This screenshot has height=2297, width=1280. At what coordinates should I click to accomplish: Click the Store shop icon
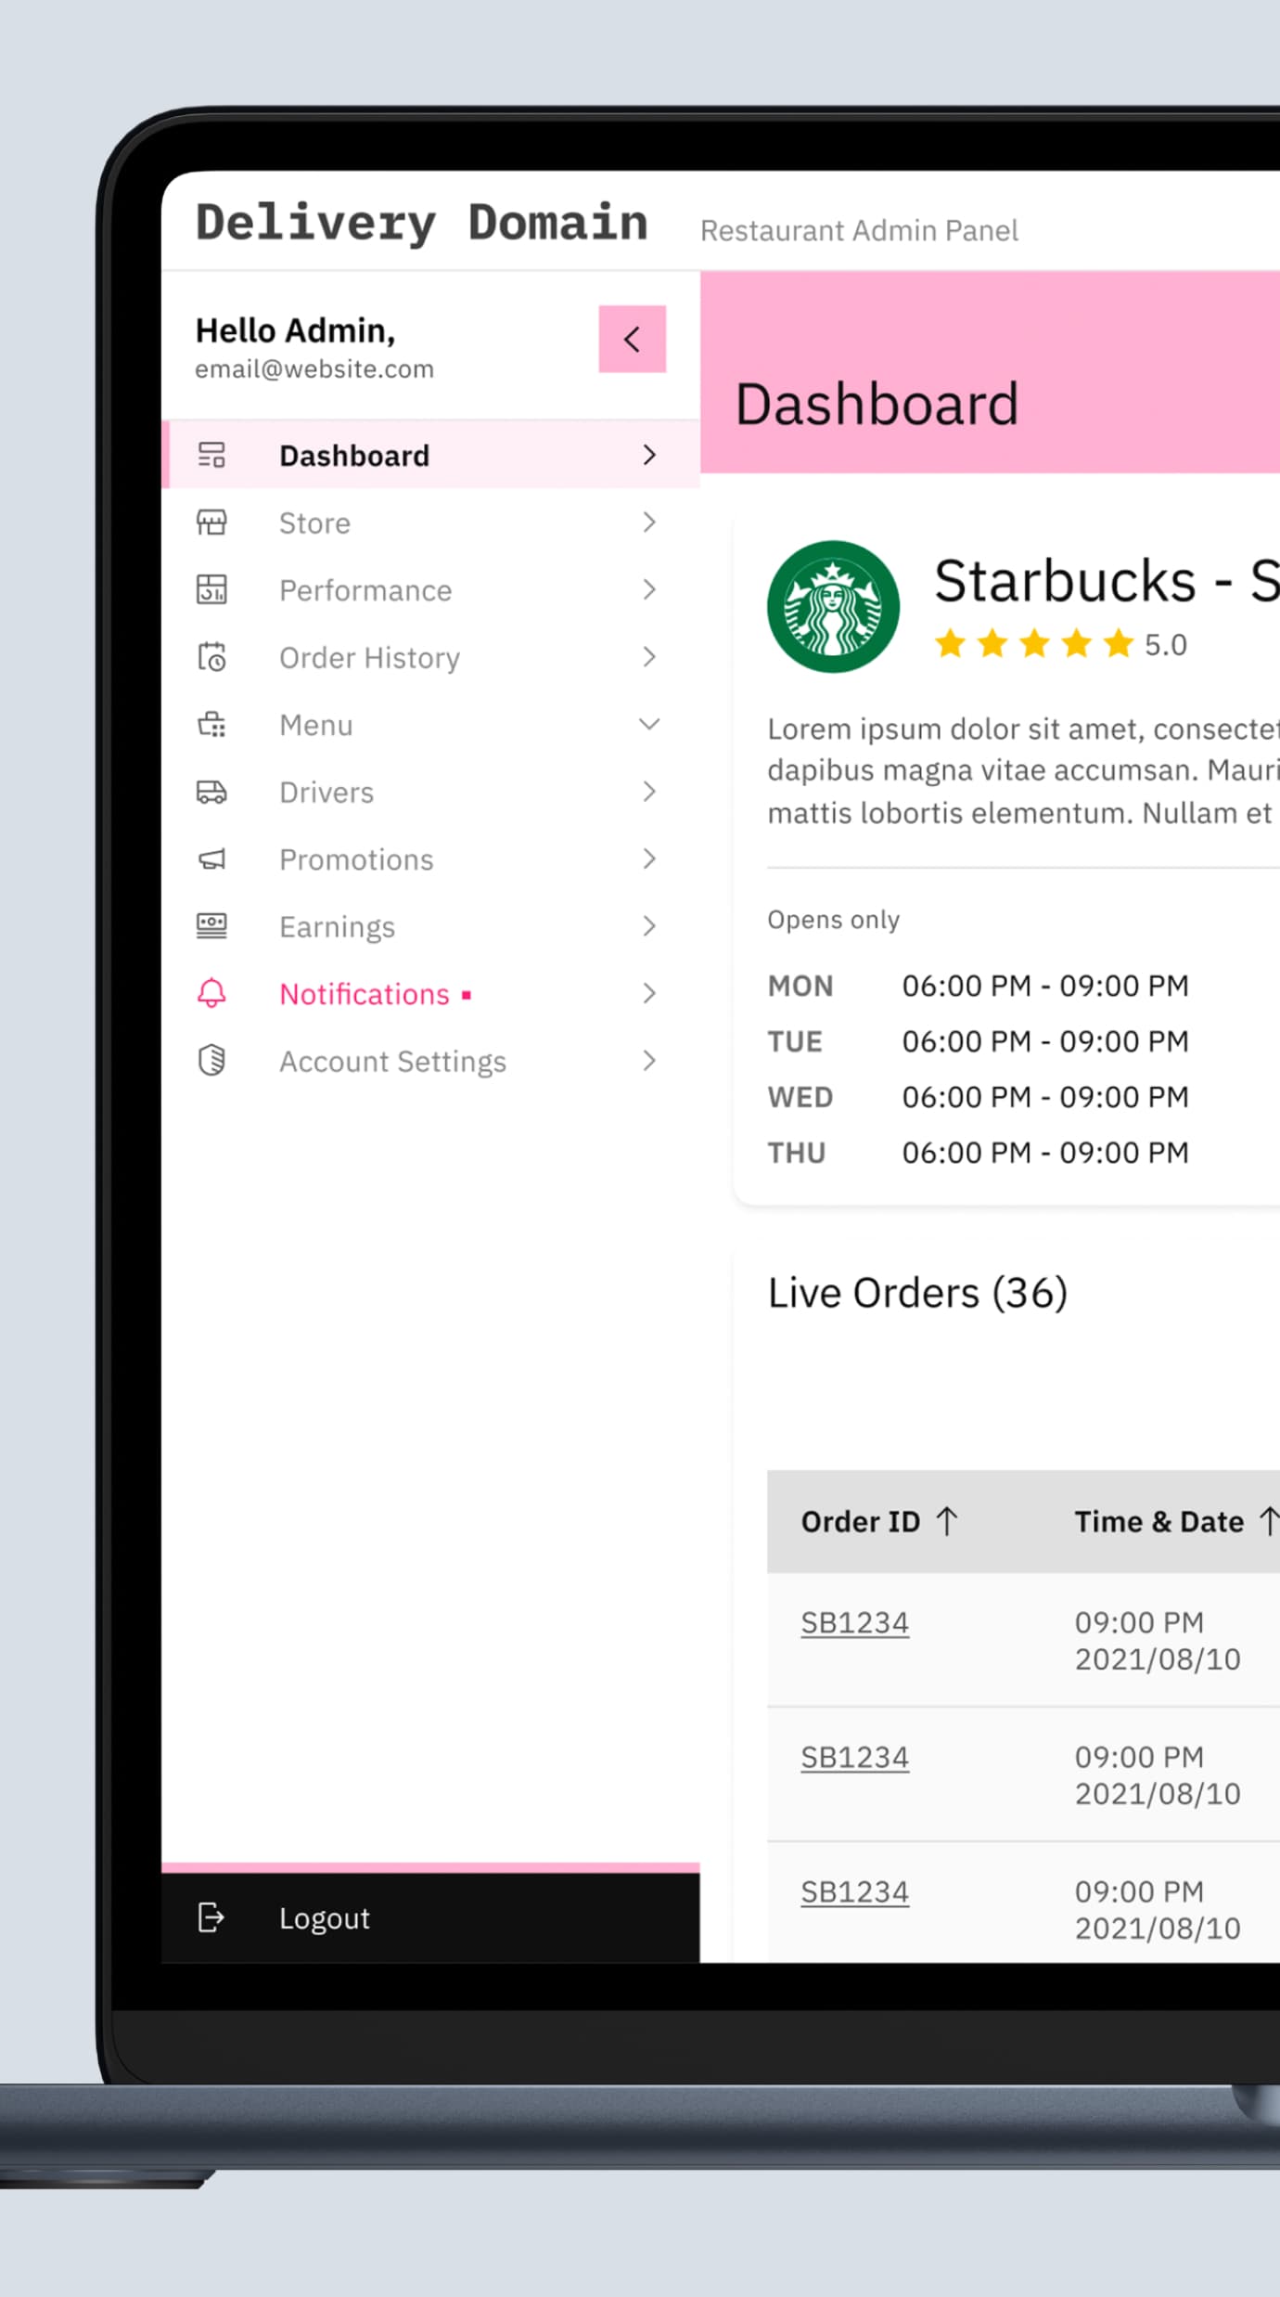[x=211, y=523]
